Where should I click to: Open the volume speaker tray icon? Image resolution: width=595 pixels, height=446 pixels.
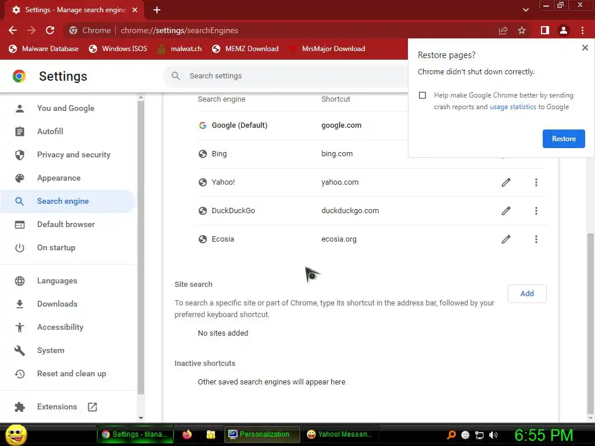click(x=493, y=435)
